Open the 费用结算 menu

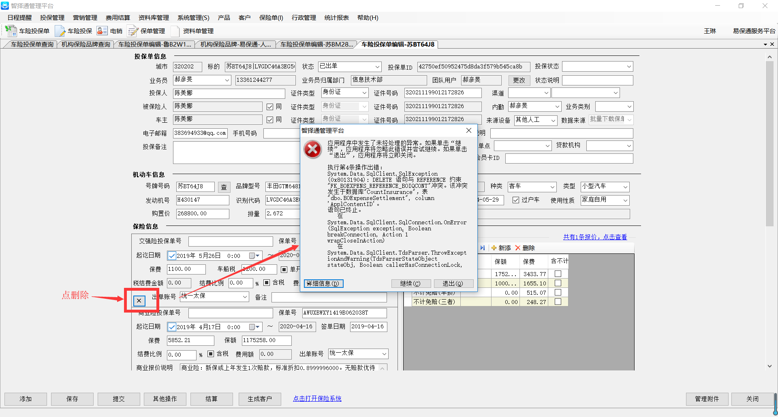(118, 18)
